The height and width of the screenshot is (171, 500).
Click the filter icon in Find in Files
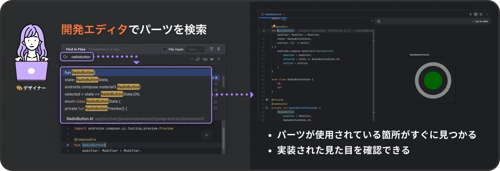(211, 49)
